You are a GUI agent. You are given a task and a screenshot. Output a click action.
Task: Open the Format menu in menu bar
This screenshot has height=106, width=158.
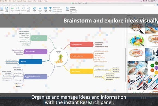click(20, 1)
